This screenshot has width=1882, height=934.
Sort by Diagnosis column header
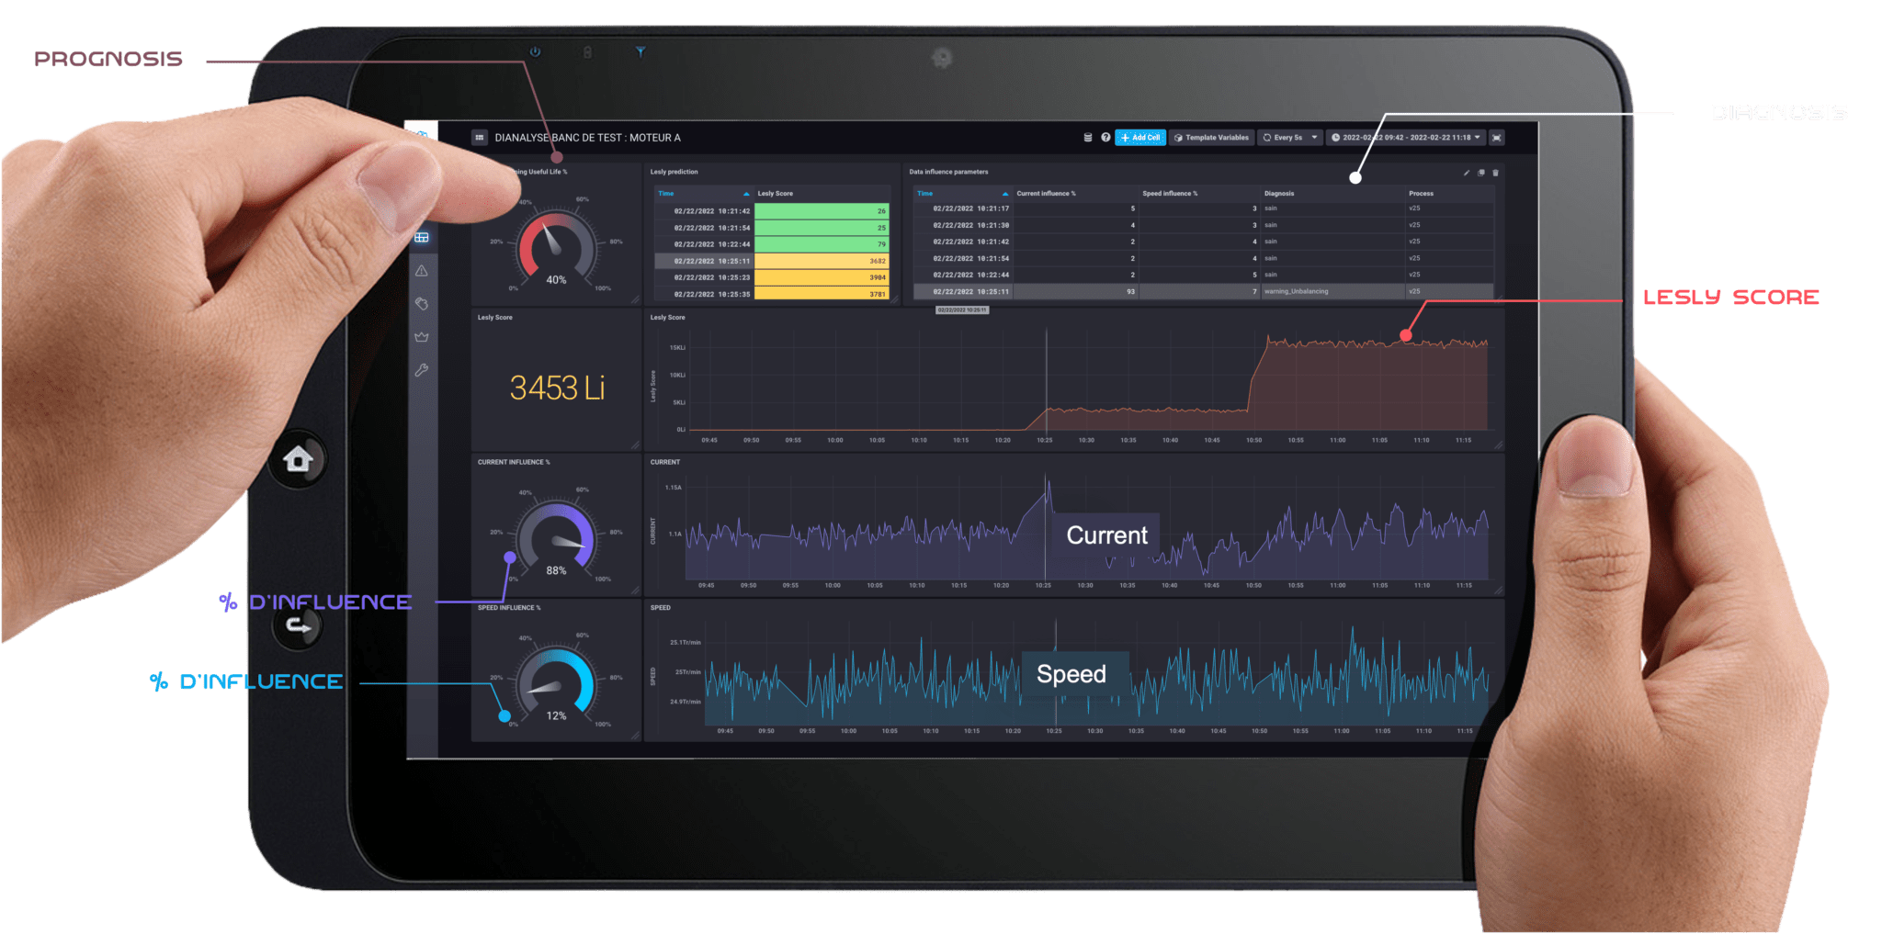1279,194
